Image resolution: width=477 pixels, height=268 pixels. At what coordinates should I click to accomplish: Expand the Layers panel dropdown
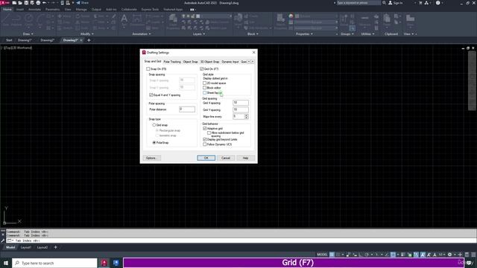199,34
